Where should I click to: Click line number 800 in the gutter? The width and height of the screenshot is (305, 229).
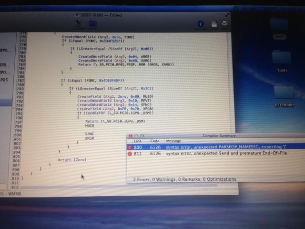(28, 135)
